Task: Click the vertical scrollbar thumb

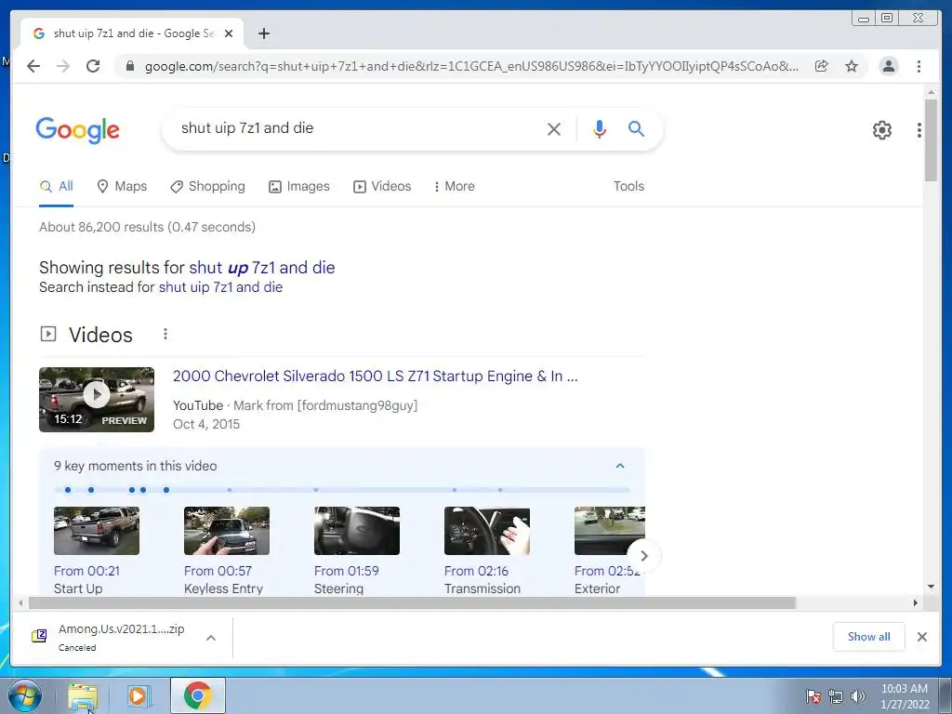Action: tap(930, 139)
